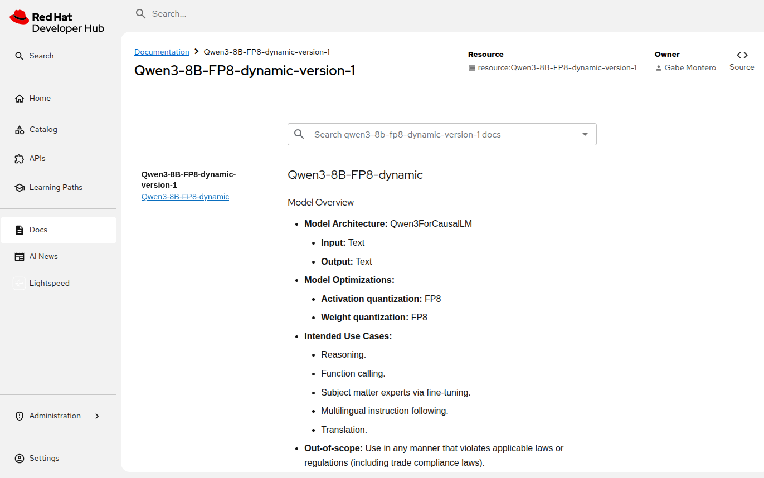Screen dimensions: 764x478
Task: Click the AI News icon
Action: tap(20, 257)
